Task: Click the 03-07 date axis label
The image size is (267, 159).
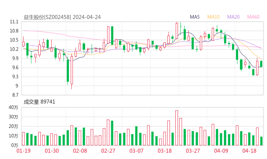Action: [x=136, y=151]
